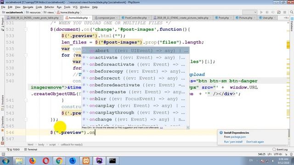The height and width of the screenshot is (165, 294).
Task: Click LF line separator in status bar
Action: [x=270, y=154]
